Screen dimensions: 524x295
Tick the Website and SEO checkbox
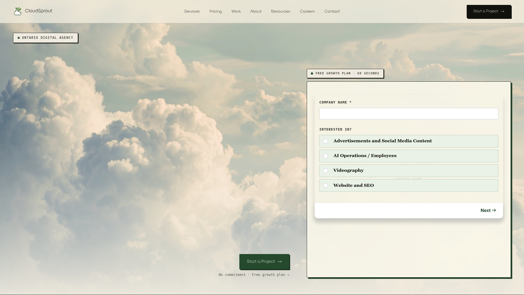pos(326,185)
